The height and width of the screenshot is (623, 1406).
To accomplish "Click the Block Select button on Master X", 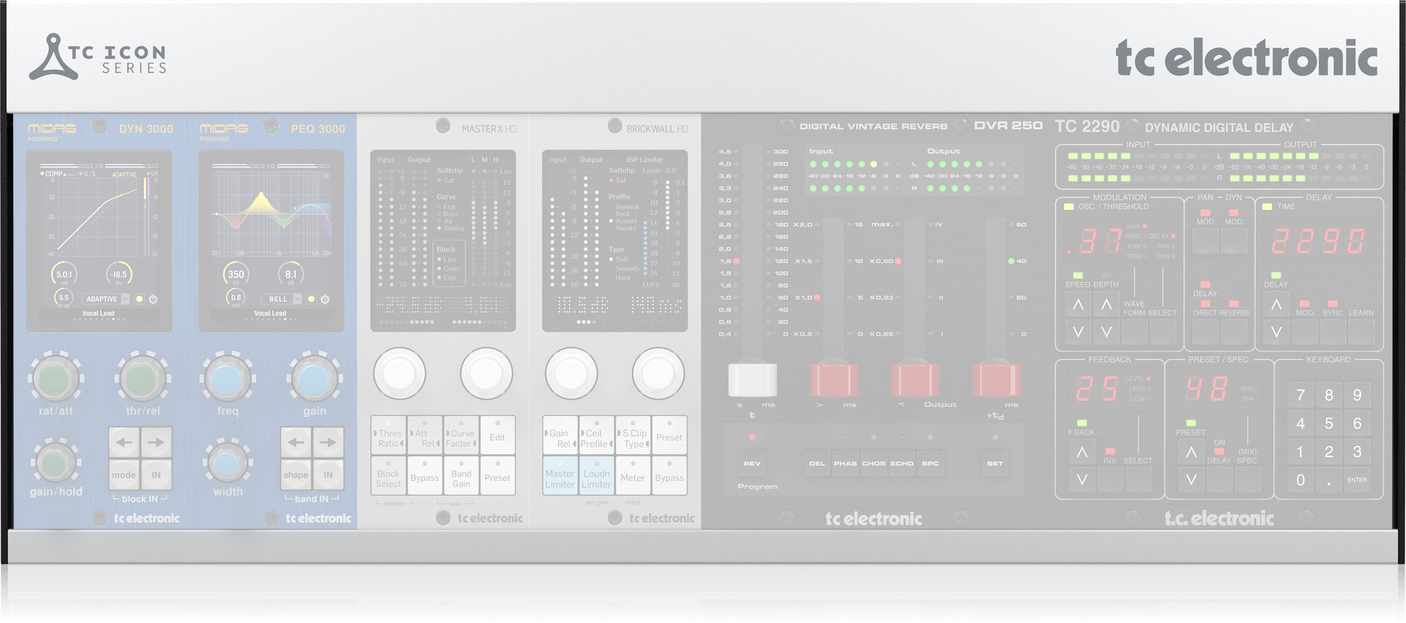I will click(x=389, y=476).
